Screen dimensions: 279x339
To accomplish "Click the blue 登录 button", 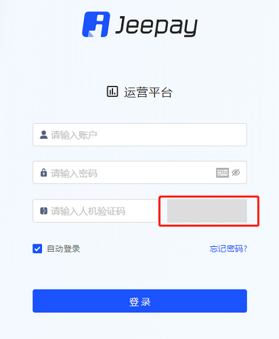I will coord(139,301).
